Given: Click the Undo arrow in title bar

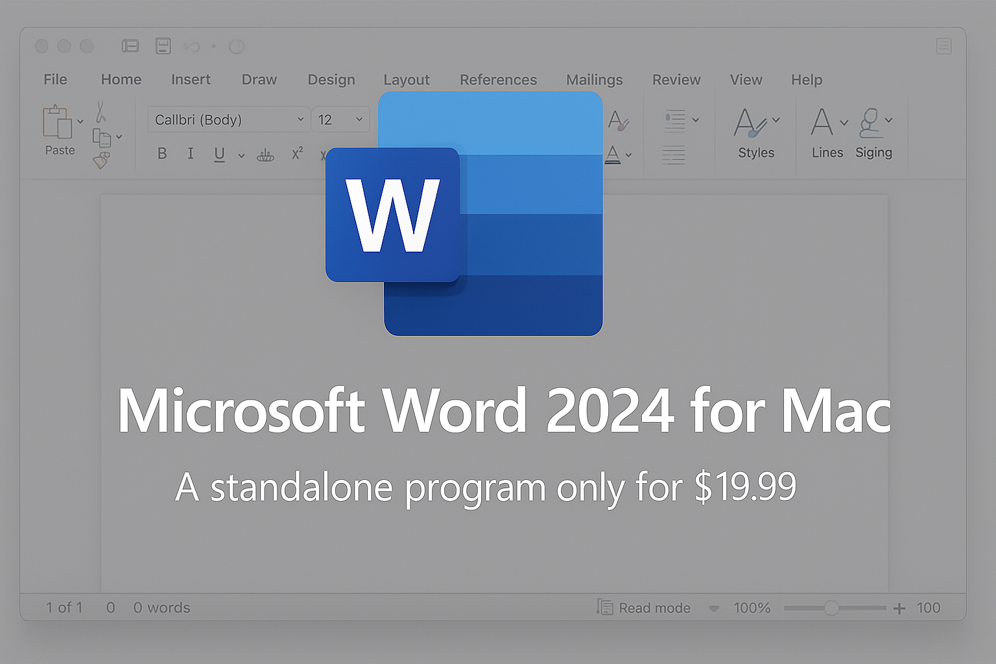Looking at the screenshot, I should point(191,46).
